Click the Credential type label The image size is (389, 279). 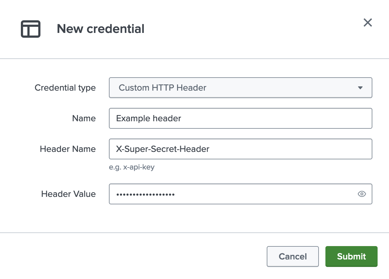(65, 88)
